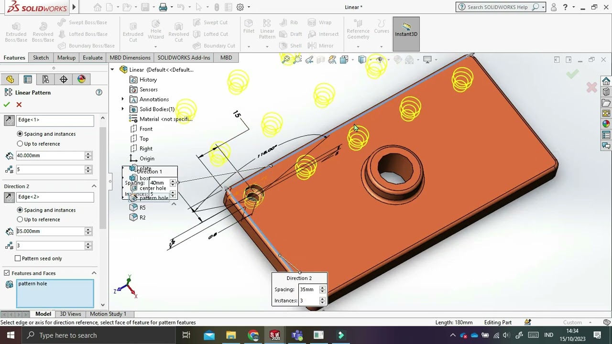Select Direction 2 Spacing and instances radio
Image resolution: width=612 pixels, height=344 pixels.
(20, 210)
